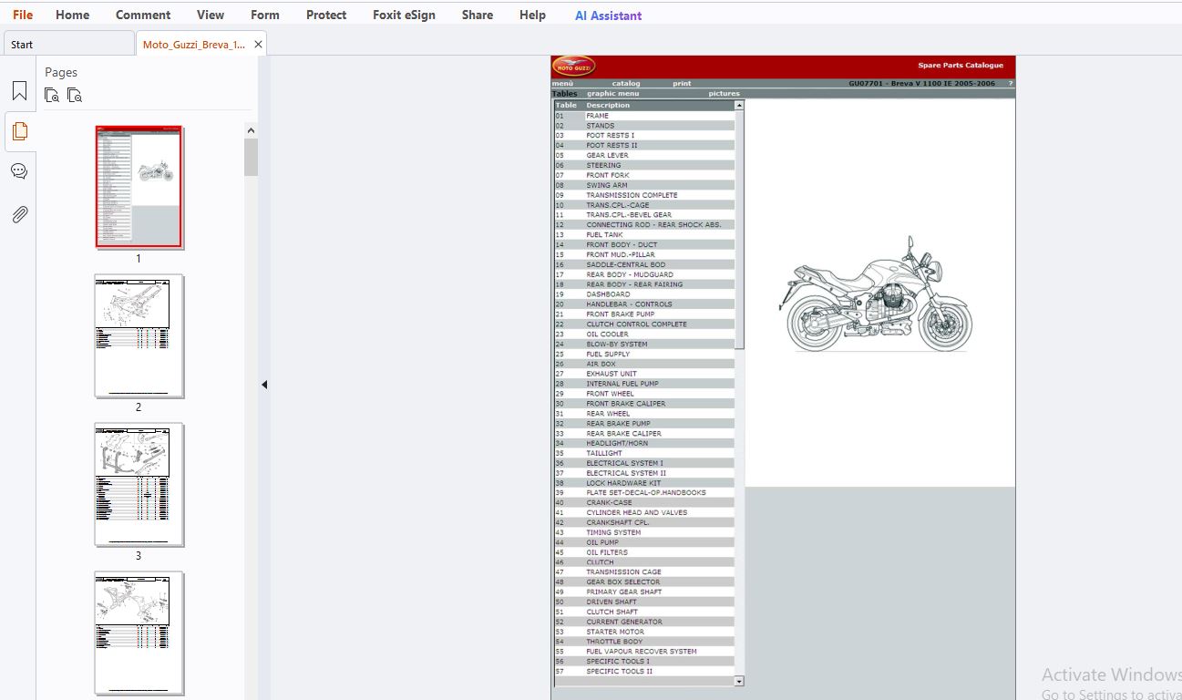Select the FOOT RESTS I row
This screenshot has width=1182, height=700.
643,136
